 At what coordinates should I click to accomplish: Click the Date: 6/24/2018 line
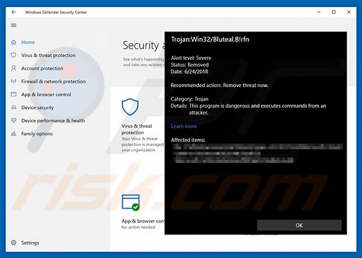point(189,72)
